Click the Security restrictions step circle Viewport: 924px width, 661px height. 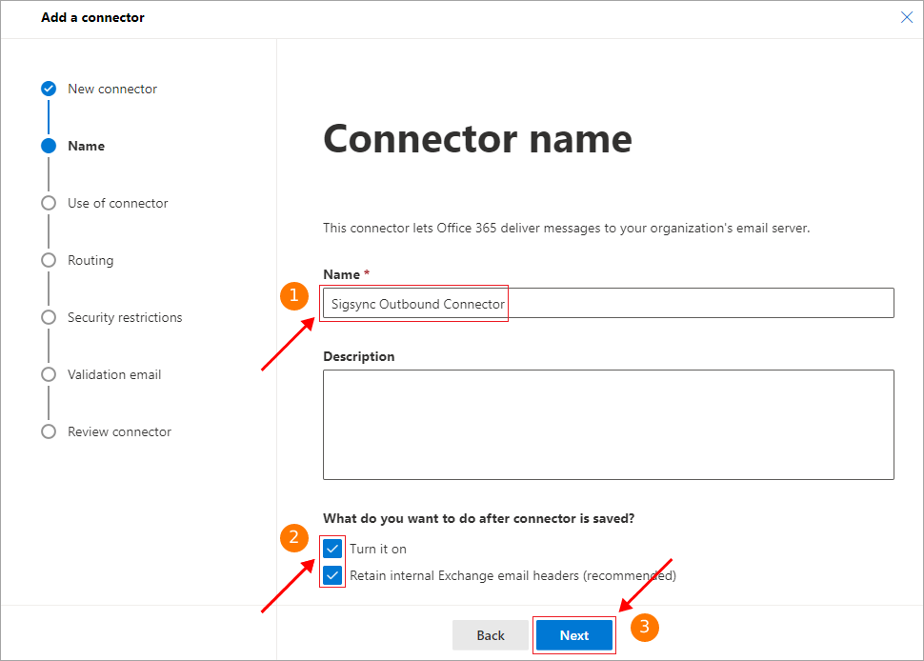(49, 317)
